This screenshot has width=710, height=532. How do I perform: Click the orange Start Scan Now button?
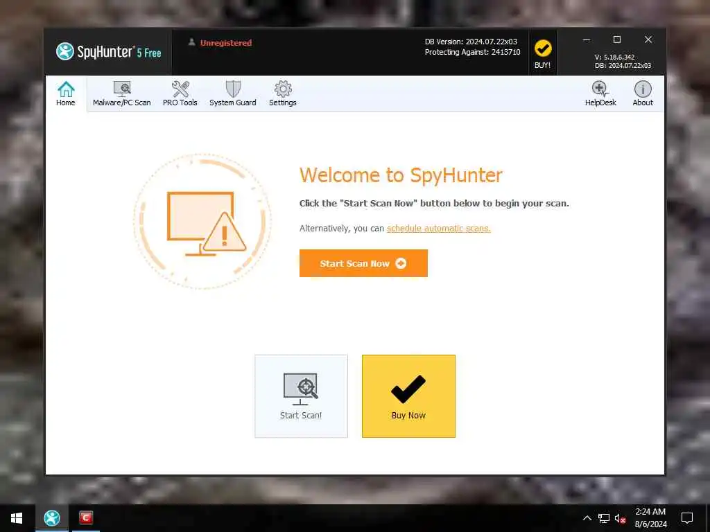click(363, 263)
